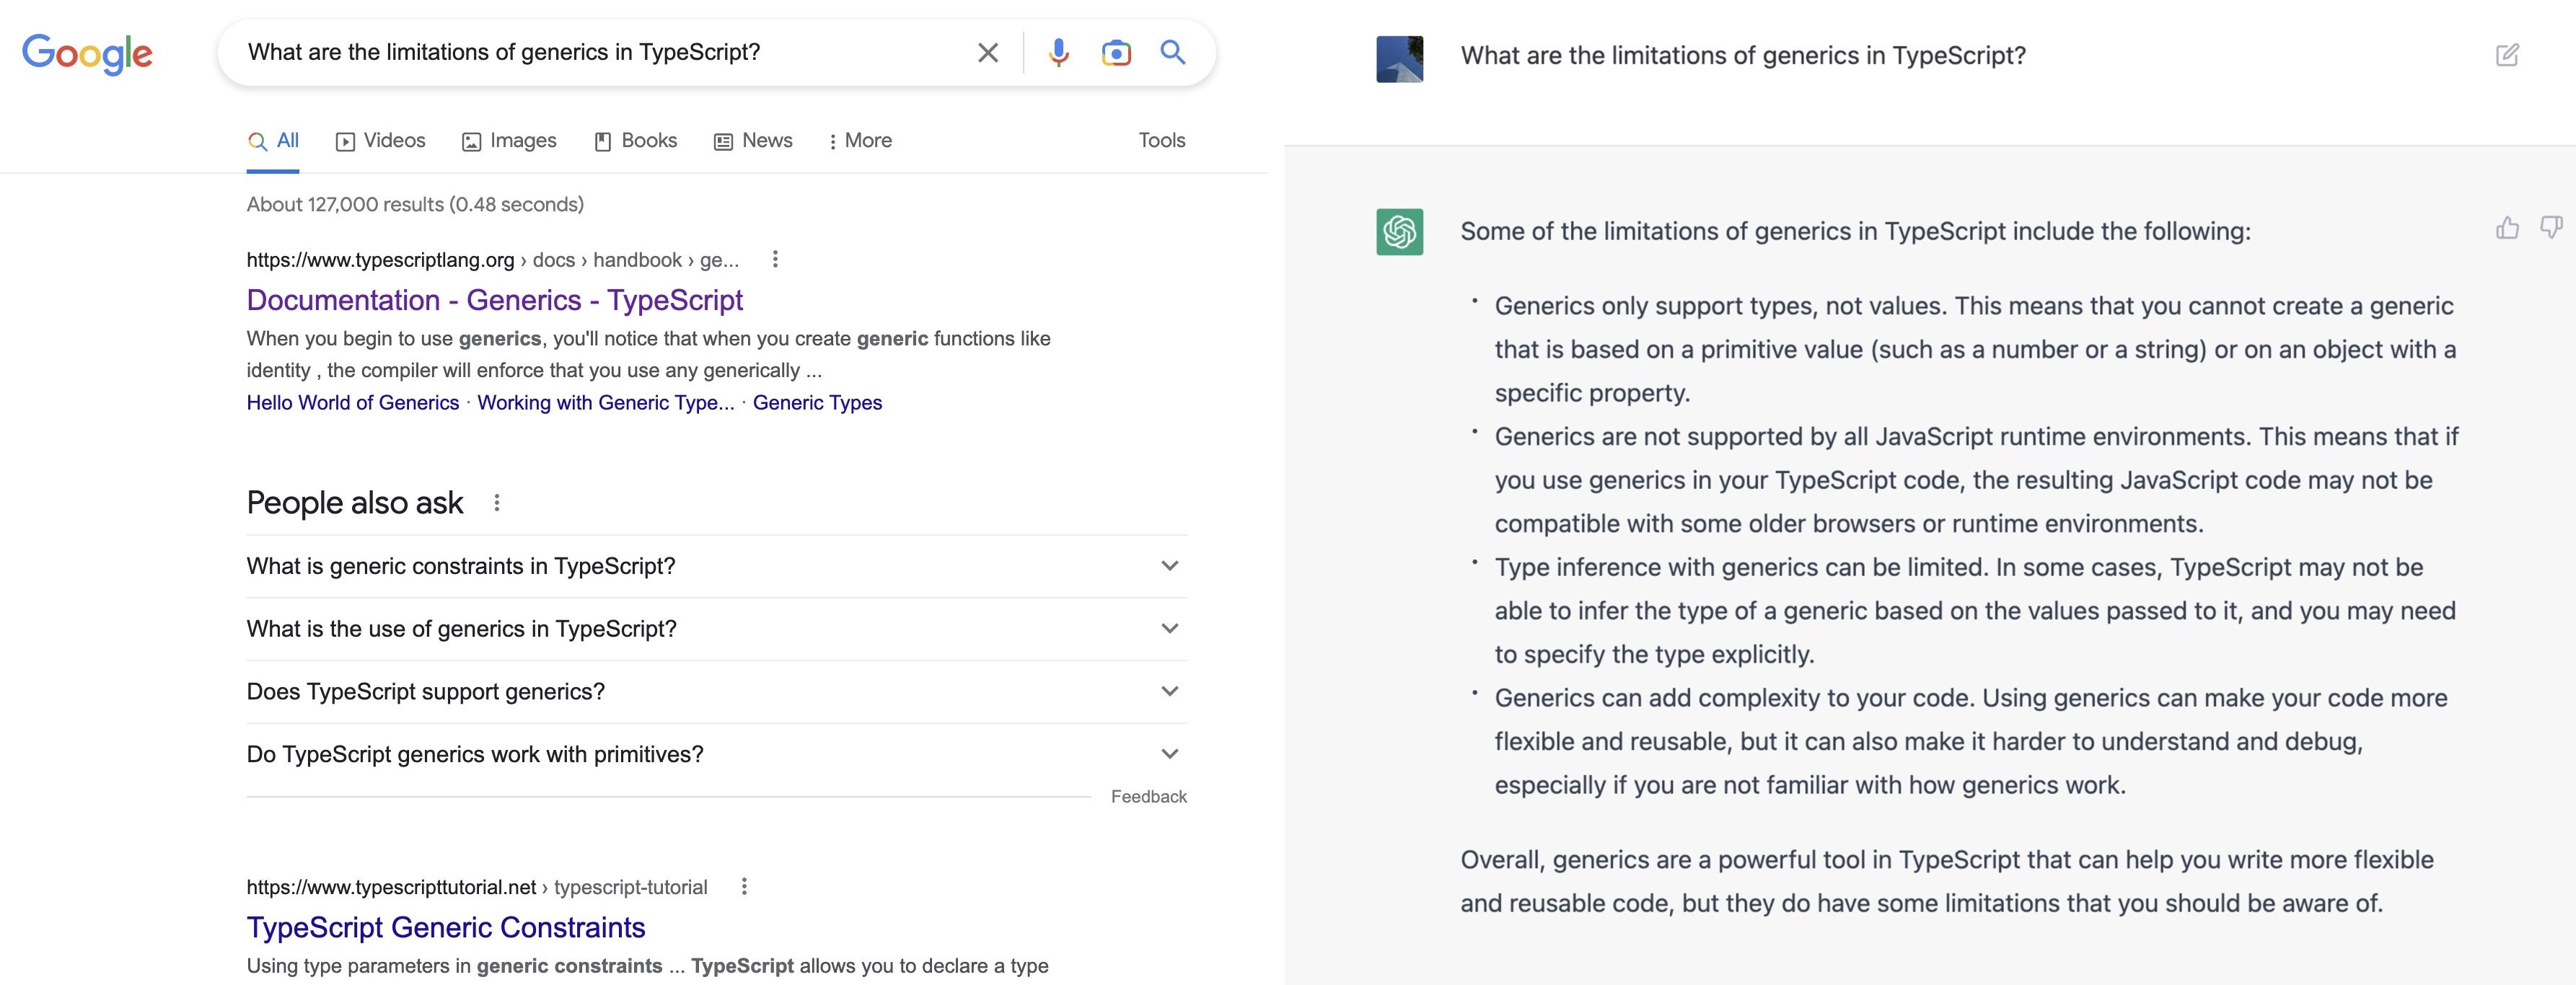Click the voice search microphone icon
Viewport: 2576px width, 985px height.
pos(1058,53)
